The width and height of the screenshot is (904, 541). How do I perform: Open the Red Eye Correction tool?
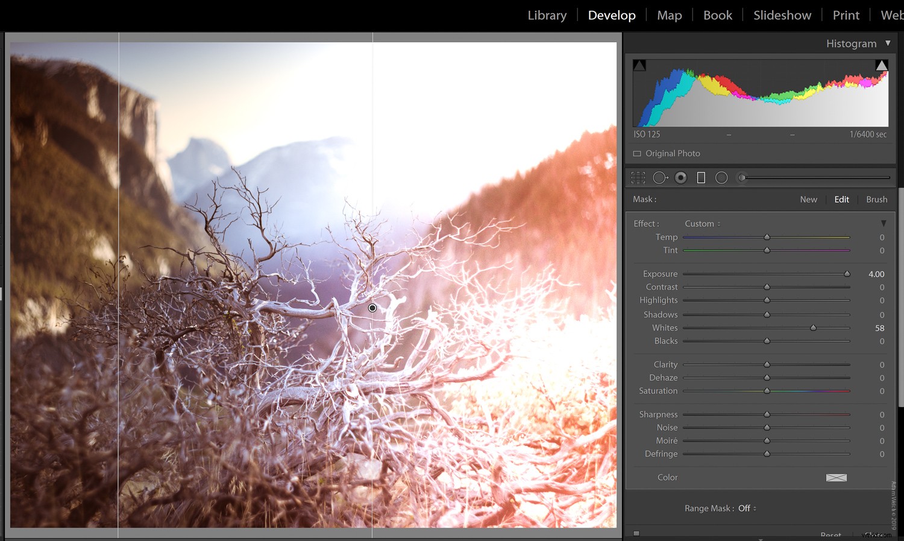click(x=680, y=177)
